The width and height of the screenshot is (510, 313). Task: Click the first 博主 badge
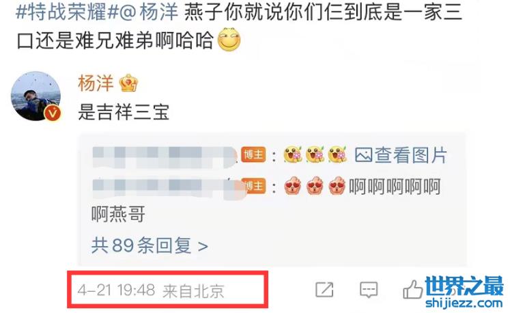[x=253, y=154]
